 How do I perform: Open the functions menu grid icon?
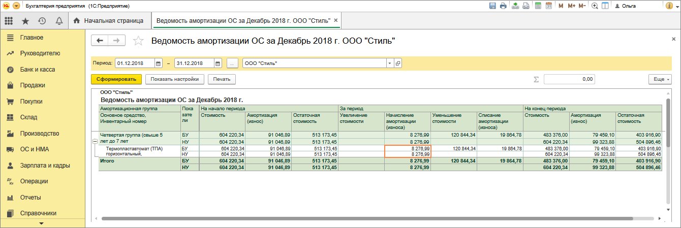(8, 21)
